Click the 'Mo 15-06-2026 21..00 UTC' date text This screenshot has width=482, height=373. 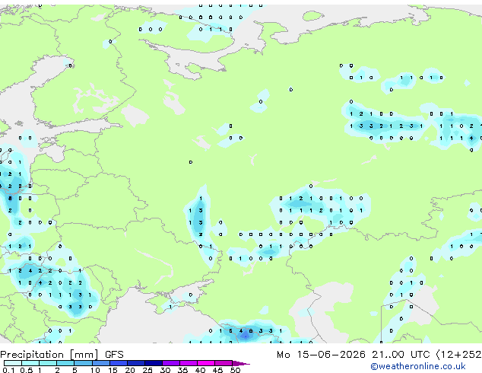pyautogui.click(x=354, y=355)
